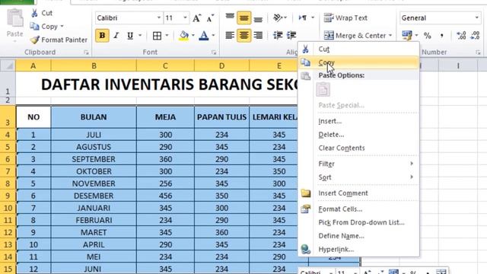This screenshot has height=274, width=487.
Task: Click Decrease Indent icon
Action: (x=277, y=36)
